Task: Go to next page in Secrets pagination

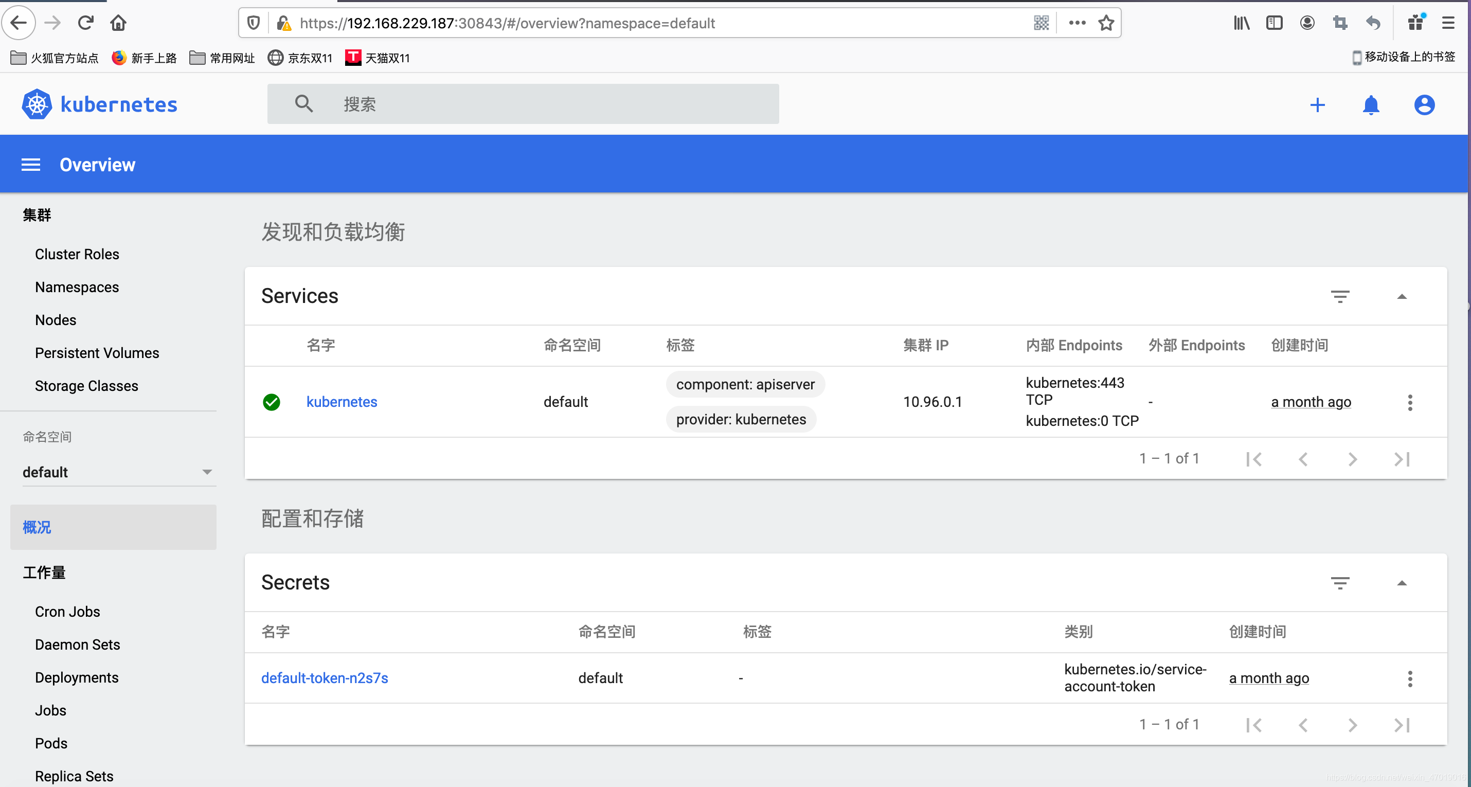Action: click(x=1352, y=725)
